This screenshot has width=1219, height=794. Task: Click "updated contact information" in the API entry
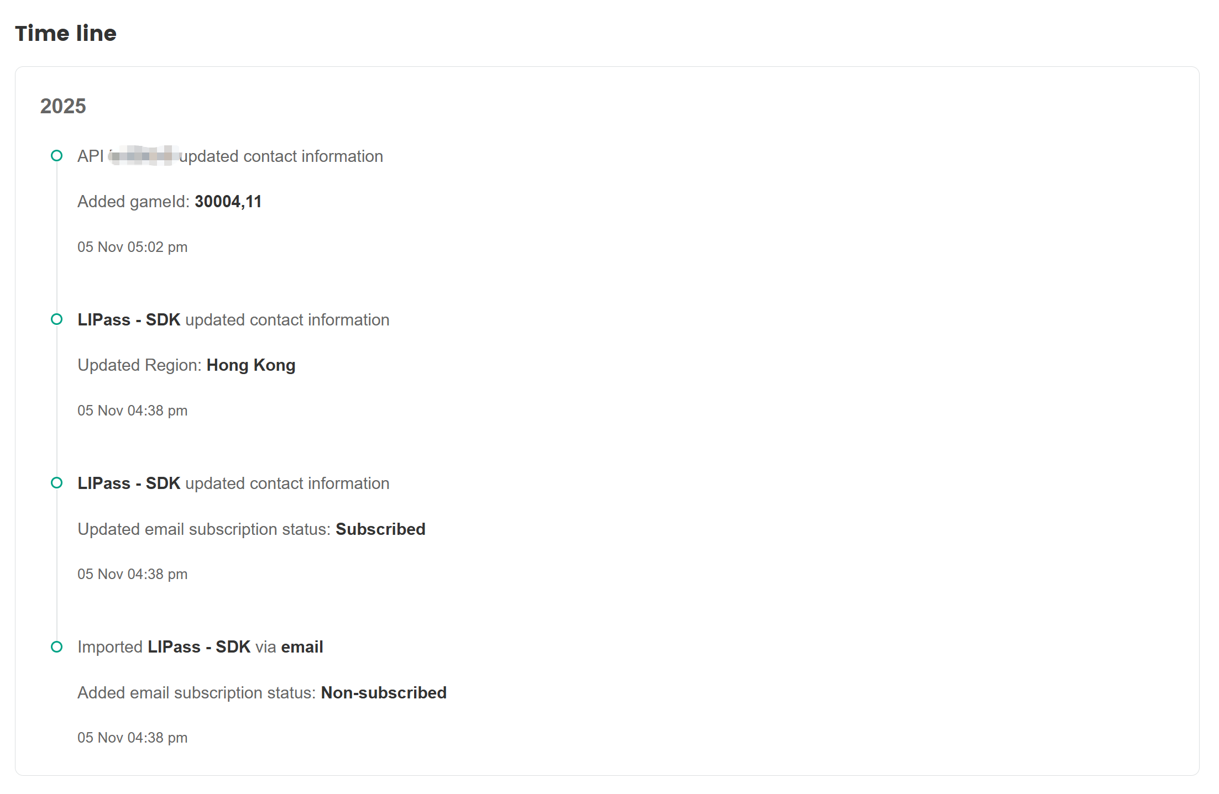point(281,156)
